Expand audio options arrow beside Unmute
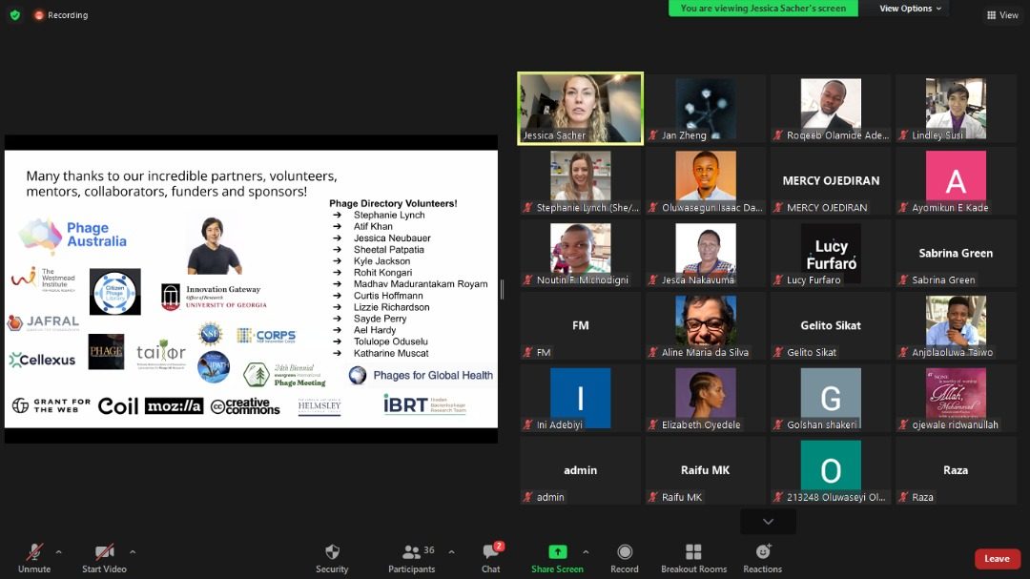Screen dimensions: 1030x579 (59, 552)
